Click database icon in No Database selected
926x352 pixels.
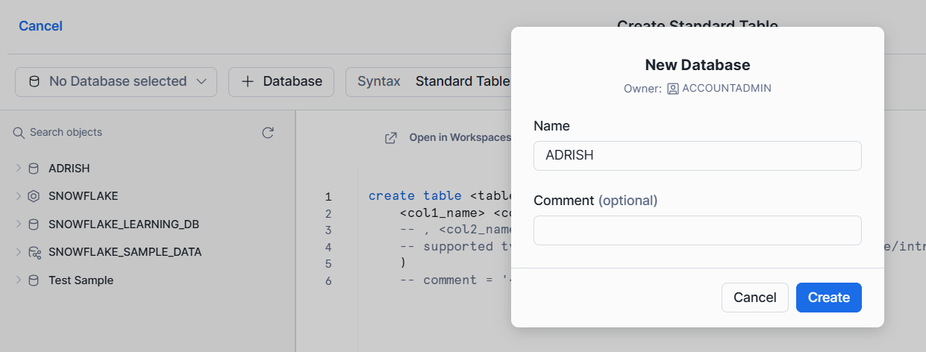(34, 81)
